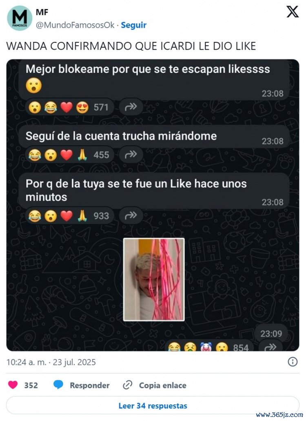Open the MF Famosos profile avatar

(20, 18)
